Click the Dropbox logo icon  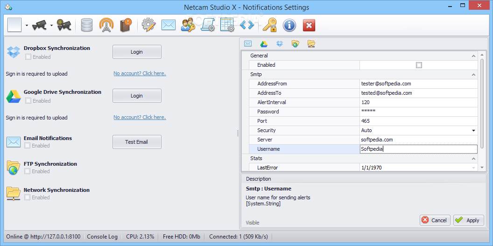[x=14, y=52]
